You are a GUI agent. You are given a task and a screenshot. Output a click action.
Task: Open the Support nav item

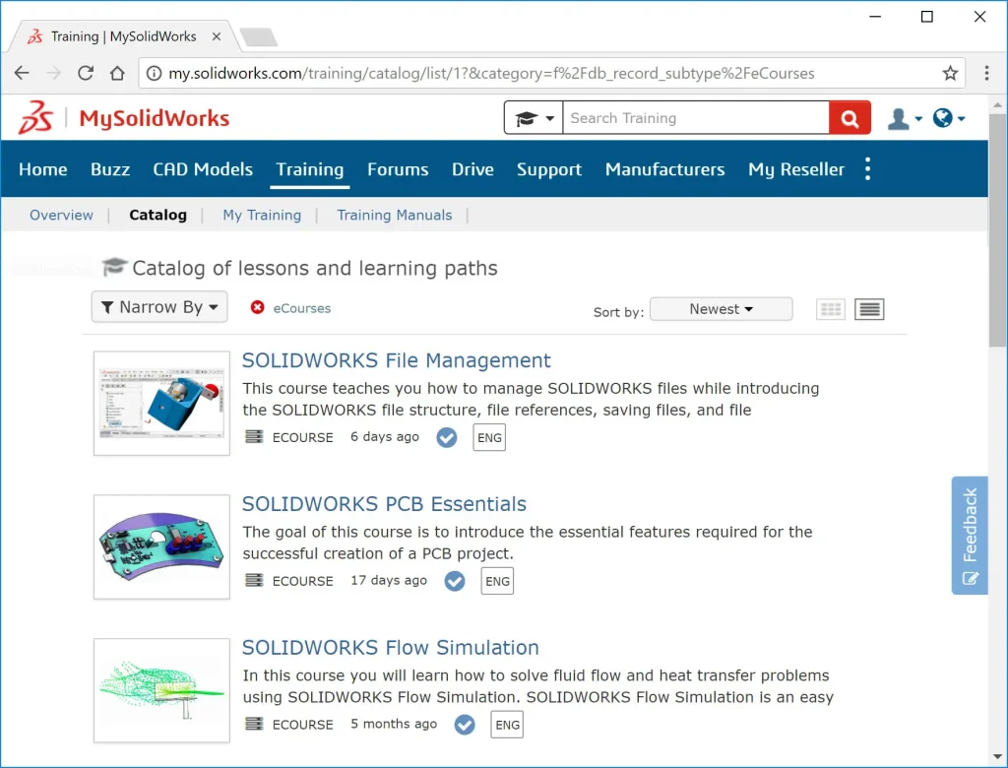pyautogui.click(x=549, y=169)
